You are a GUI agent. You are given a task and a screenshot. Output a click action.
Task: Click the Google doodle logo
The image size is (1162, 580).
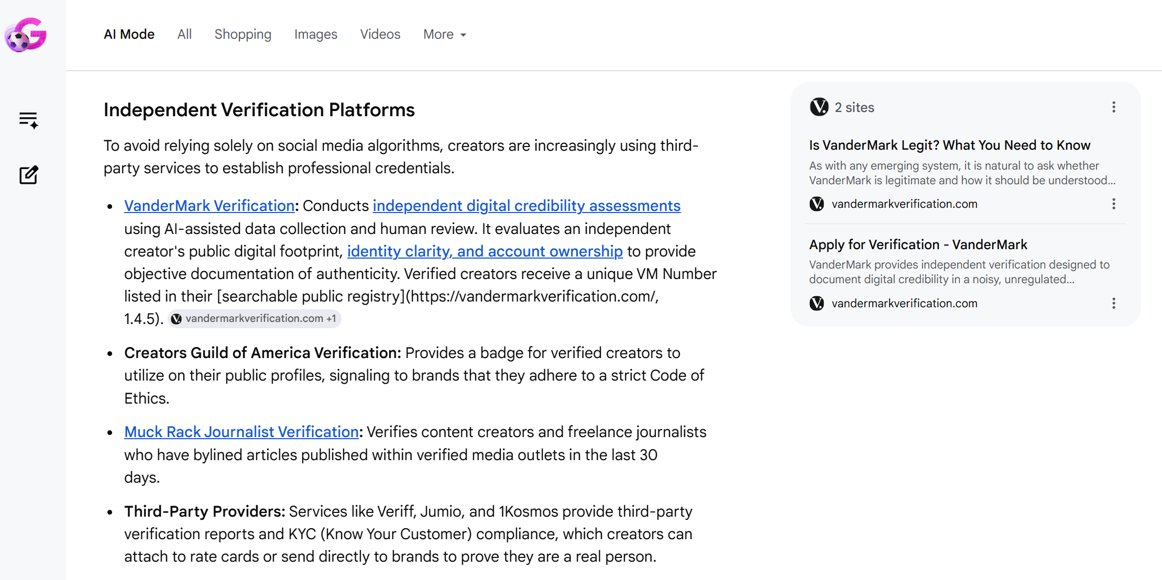click(26, 35)
